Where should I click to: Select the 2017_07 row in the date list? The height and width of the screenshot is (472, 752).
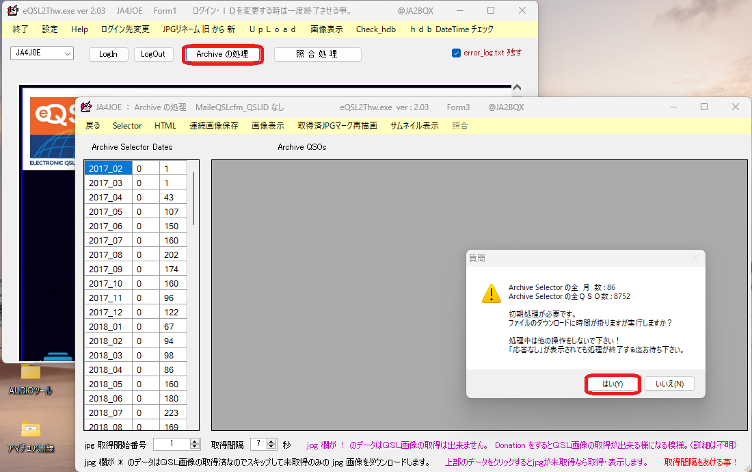[135, 240]
